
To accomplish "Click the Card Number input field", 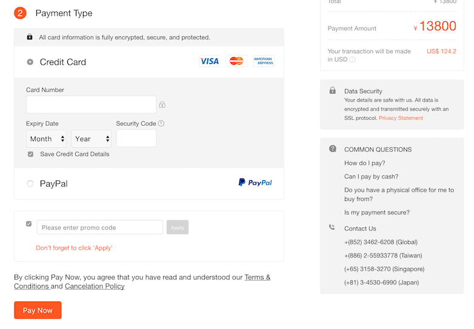I will [91, 105].
